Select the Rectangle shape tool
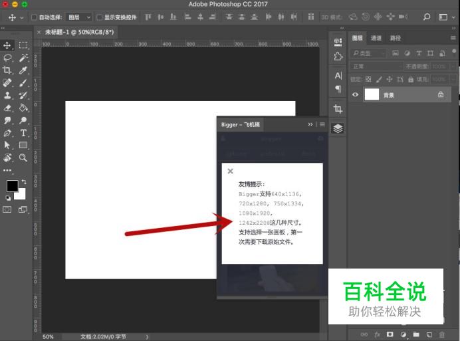Image resolution: width=460 pixels, height=341 pixels. click(23, 146)
